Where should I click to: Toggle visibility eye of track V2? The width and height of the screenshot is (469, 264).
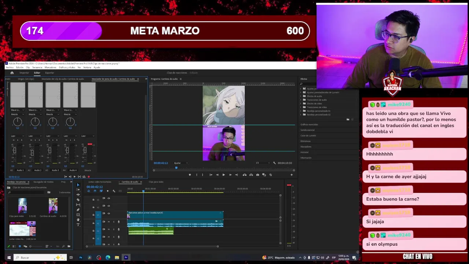click(109, 206)
